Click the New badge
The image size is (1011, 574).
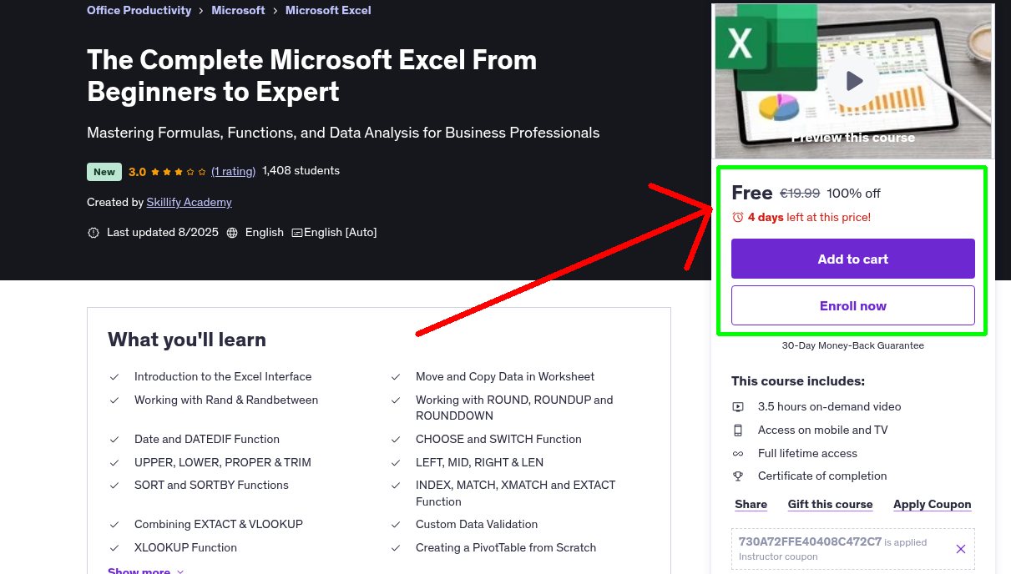pos(104,172)
